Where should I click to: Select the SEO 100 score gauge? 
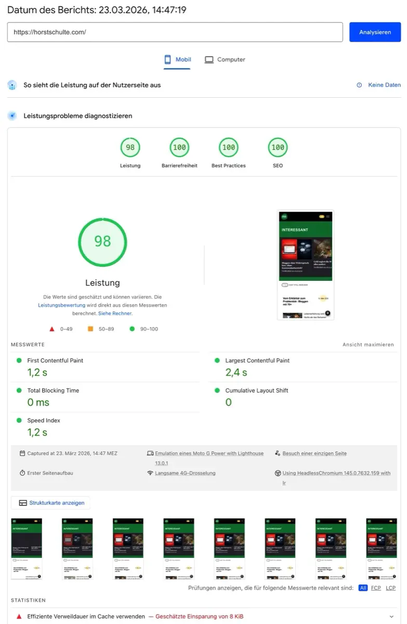278,148
